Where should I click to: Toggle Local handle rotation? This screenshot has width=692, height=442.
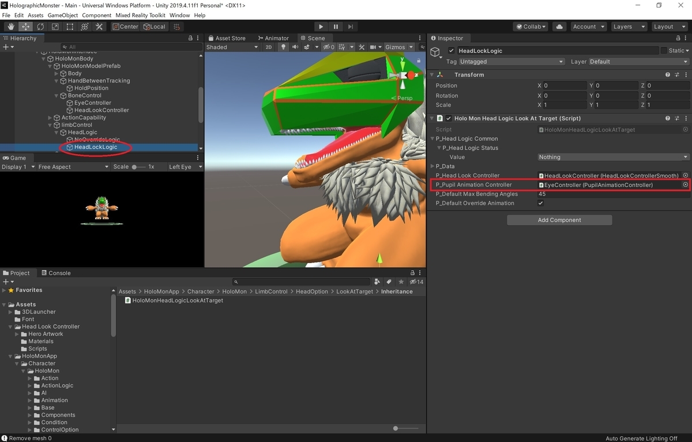(x=154, y=27)
